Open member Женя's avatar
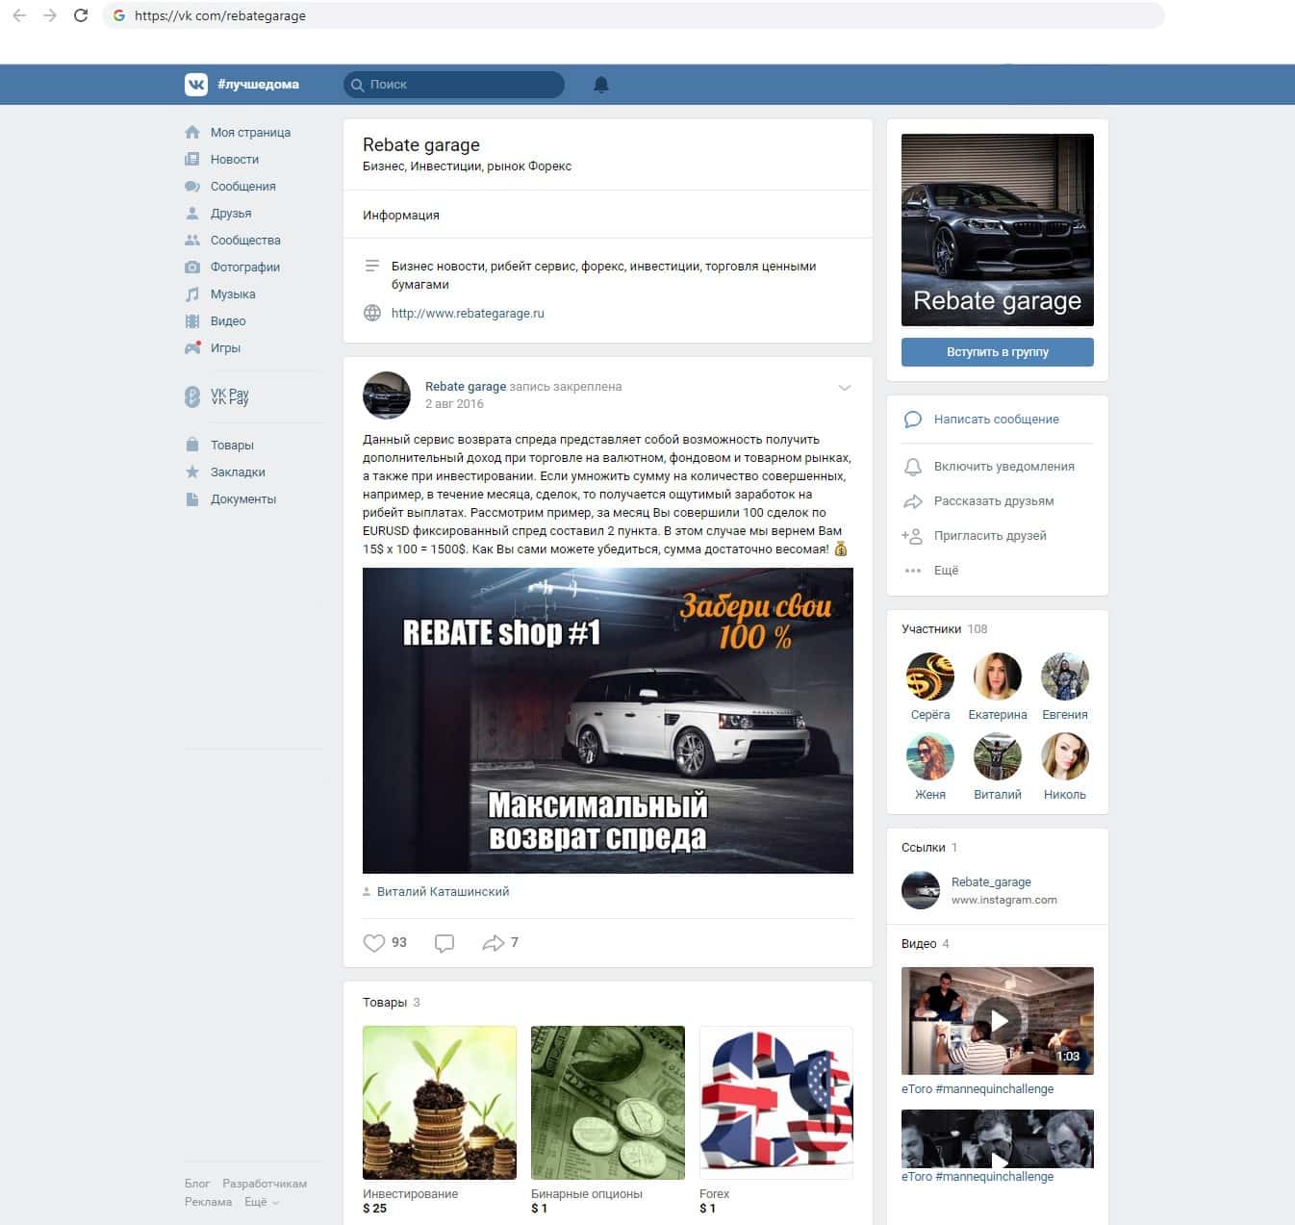 (930, 756)
